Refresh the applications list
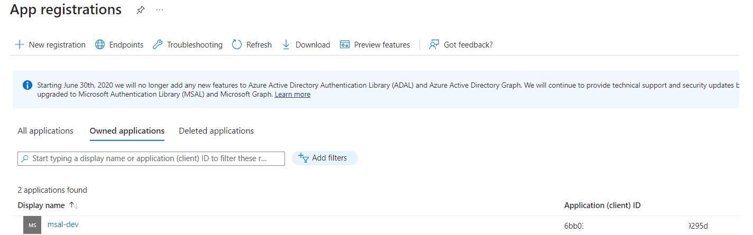The height and width of the screenshot is (235, 753). [x=252, y=45]
